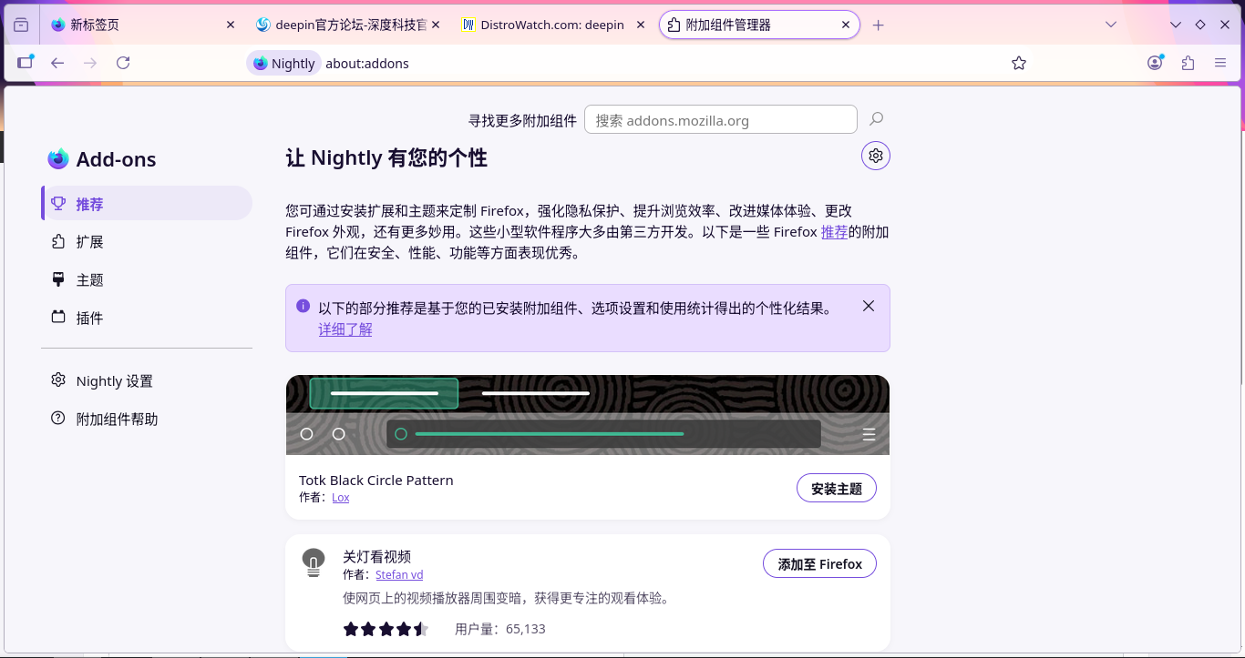Open the 扩展 category
1245x658 pixels.
coord(147,241)
